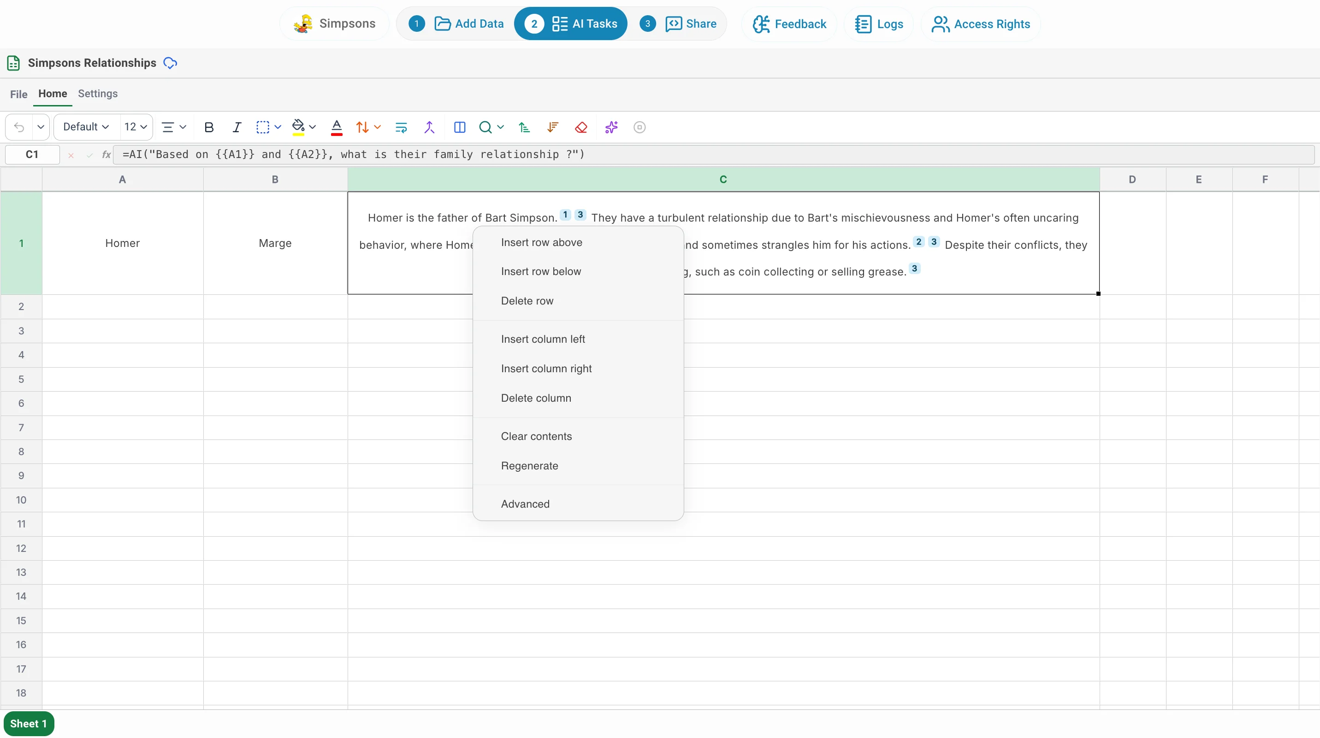Image resolution: width=1320 pixels, height=738 pixels.
Task: Choose Insert column right
Action: click(x=578, y=369)
